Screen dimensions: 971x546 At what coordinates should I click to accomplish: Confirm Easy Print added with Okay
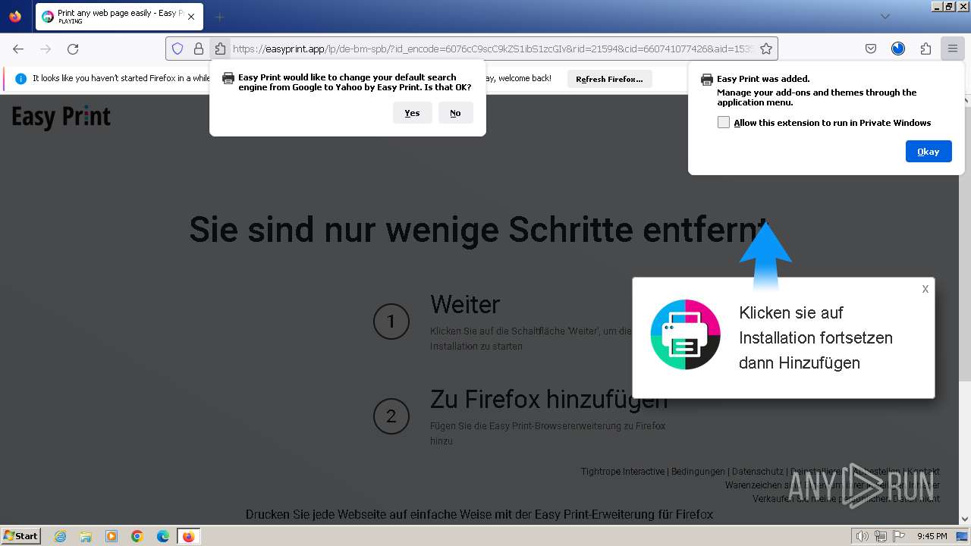click(929, 151)
